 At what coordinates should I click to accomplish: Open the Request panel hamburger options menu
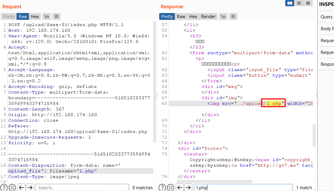[x=57, y=16]
